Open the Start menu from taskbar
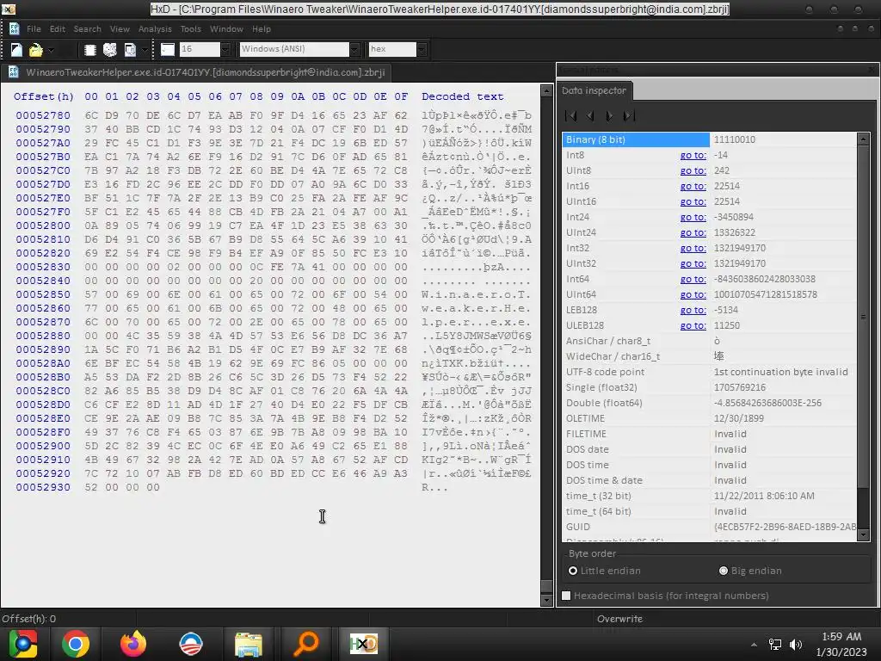 (x=23, y=644)
